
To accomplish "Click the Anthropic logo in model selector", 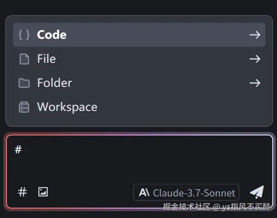I will [x=144, y=193].
